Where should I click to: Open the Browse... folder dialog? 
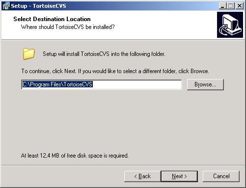coord(205,84)
